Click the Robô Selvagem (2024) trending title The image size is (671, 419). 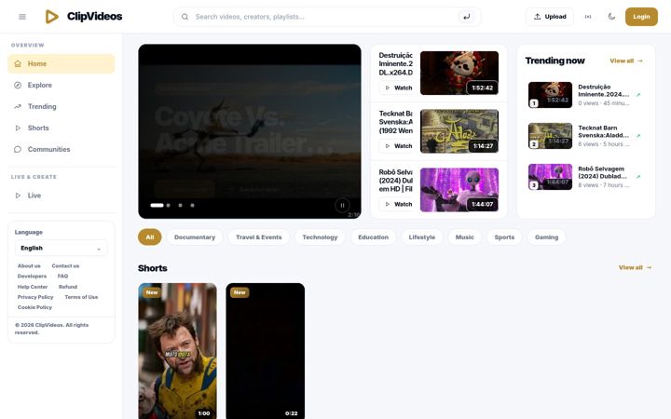pos(602,172)
